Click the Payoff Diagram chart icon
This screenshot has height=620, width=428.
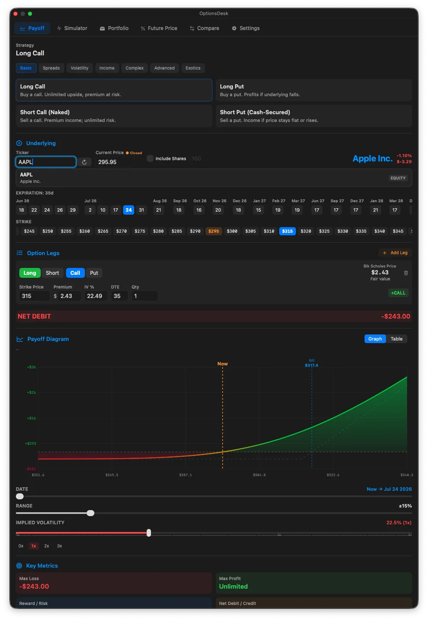point(20,339)
